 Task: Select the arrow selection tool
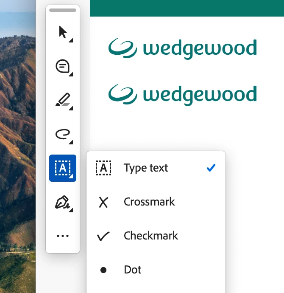click(63, 33)
